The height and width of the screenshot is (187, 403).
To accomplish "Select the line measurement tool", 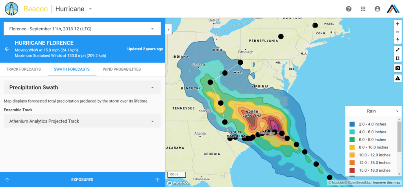I will (x=397, y=50).
